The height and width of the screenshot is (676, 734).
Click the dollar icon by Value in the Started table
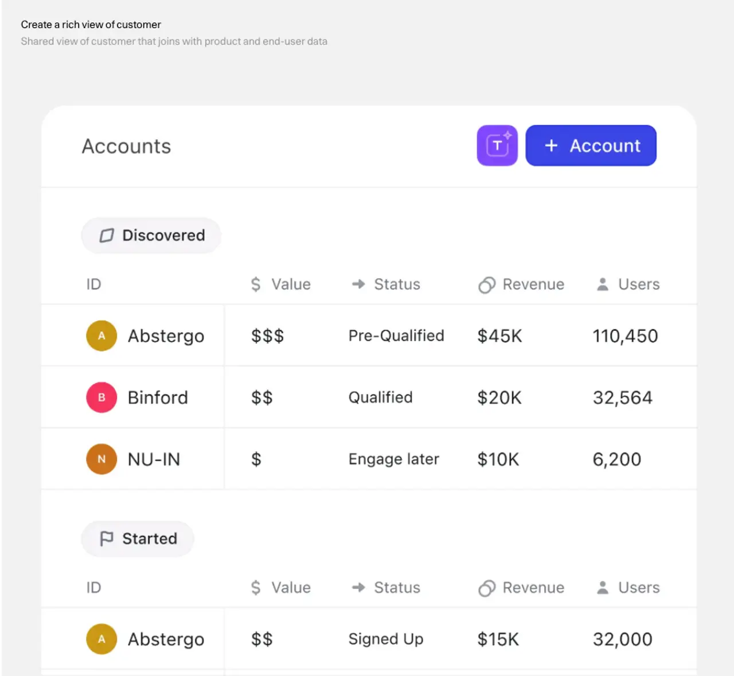(x=256, y=588)
